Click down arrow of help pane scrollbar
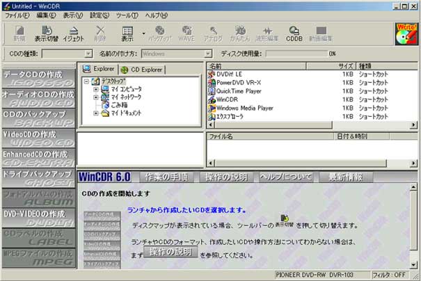 tap(414, 264)
